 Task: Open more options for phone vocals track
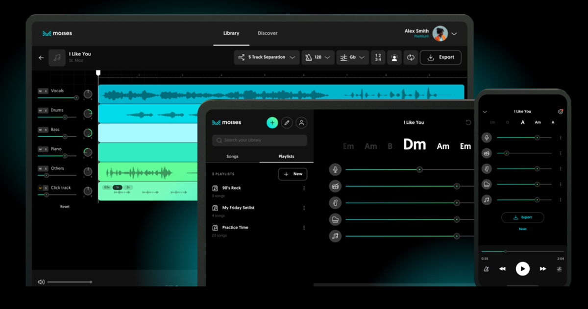pyautogui.click(x=561, y=138)
